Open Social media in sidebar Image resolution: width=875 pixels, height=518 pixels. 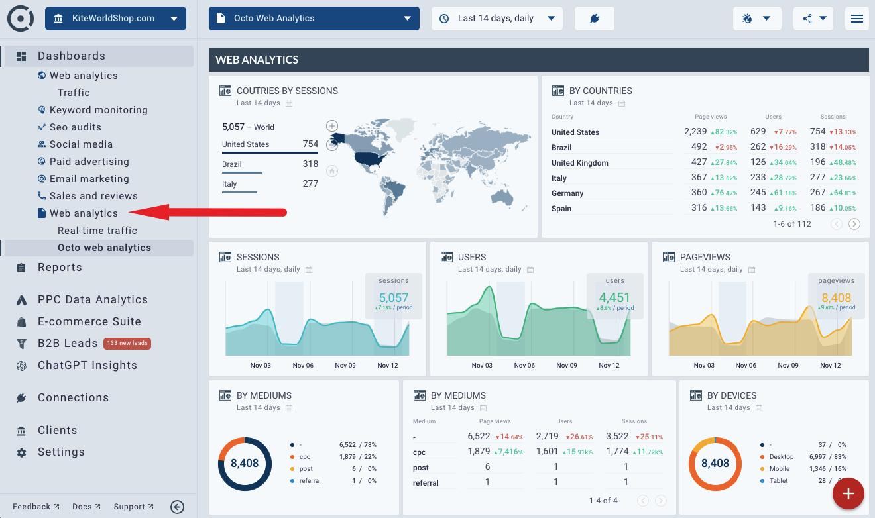81,144
